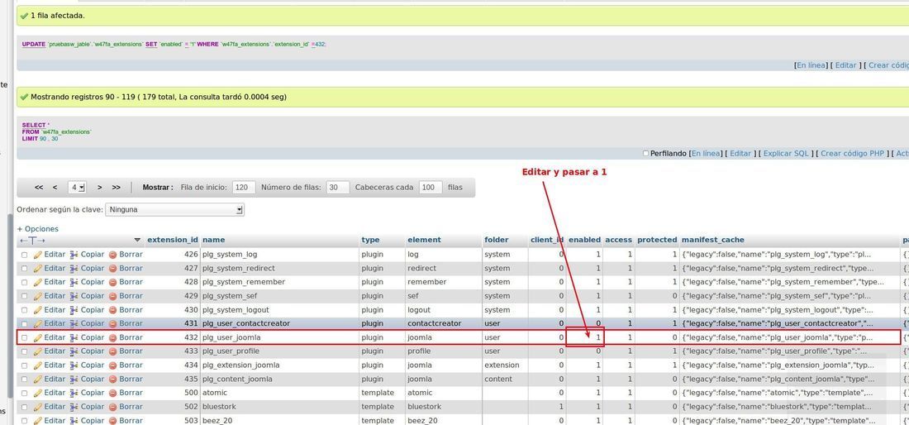This screenshot has height=425, width=909.
Task: Click pencil Editar icon for row 426
Action: click(38, 255)
